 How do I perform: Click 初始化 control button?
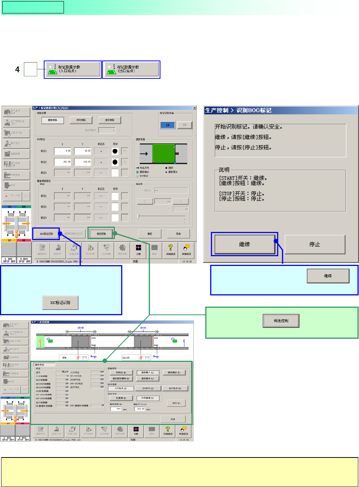point(121,372)
